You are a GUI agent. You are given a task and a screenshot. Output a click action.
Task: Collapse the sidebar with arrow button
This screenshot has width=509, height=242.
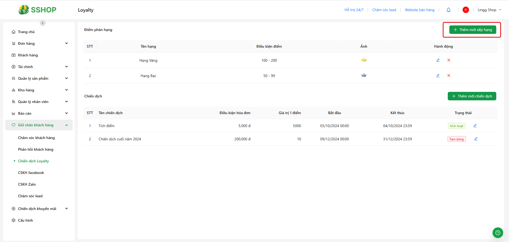tap(43, 23)
